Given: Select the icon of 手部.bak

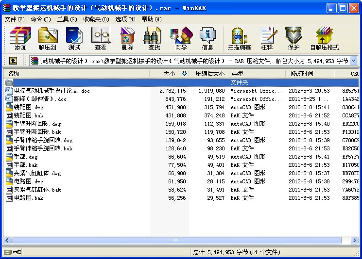Looking at the screenshot, I should tap(9, 165).
